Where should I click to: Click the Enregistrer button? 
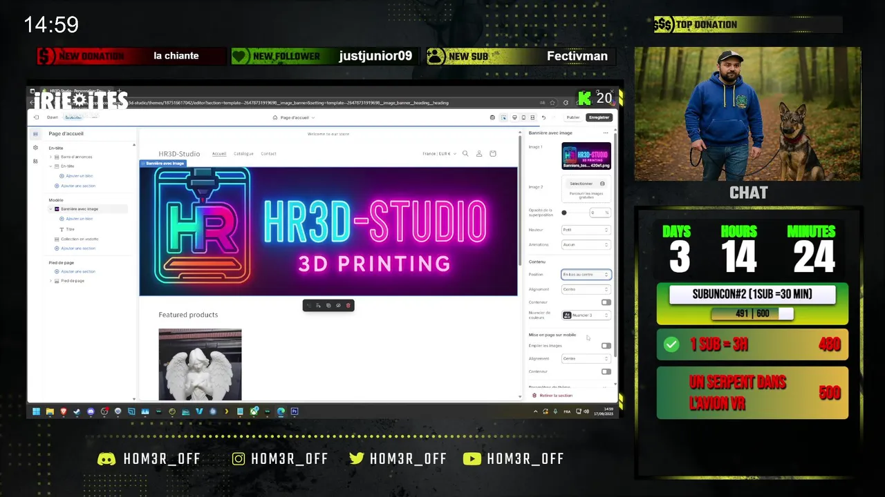(x=599, y=117)
